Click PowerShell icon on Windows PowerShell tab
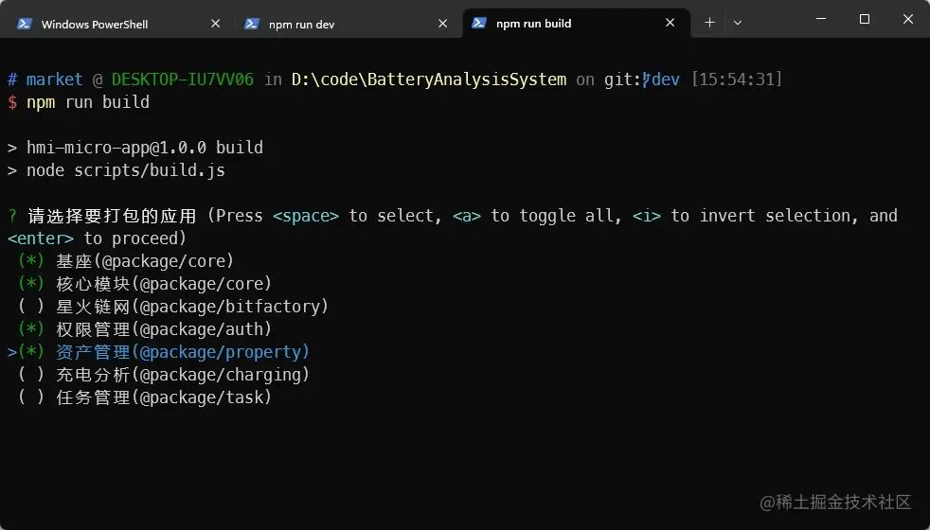 [25, 24]
